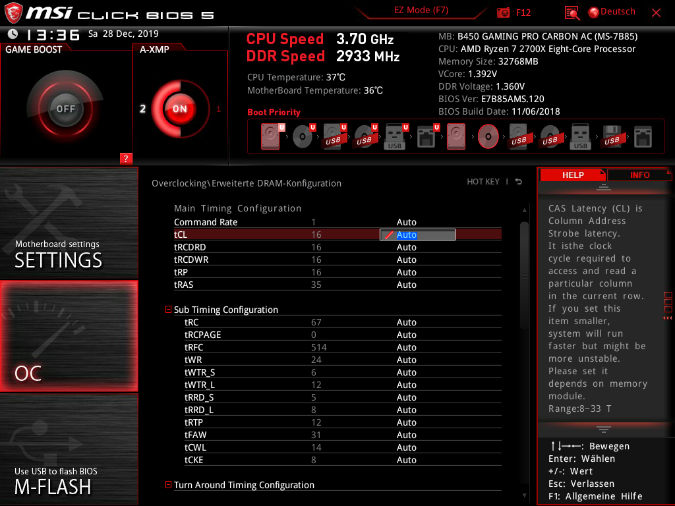Click the triple arrow panel collapse icon

coord(668,318)
